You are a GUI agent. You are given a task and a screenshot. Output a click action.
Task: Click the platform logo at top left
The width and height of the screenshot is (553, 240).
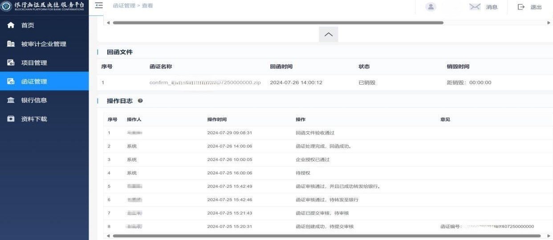[7, 7]
